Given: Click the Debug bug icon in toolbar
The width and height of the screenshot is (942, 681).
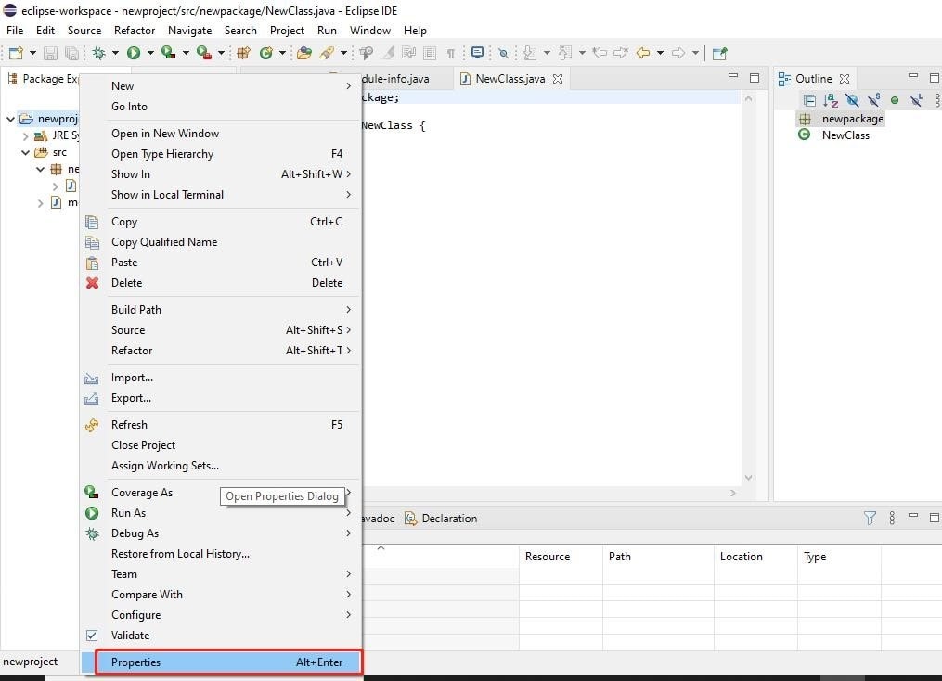Looking at the screenshot, I should [x=99, y=53].
